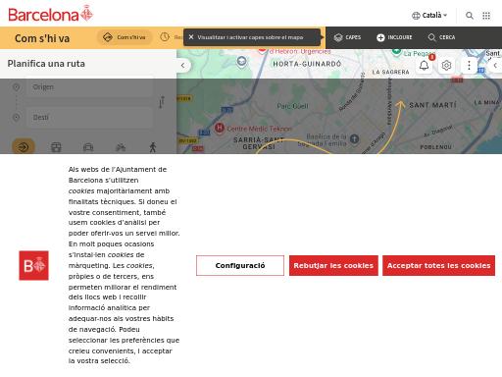The width and height of the screenshot is (502, 377).
Task: Select the walking transport mode icon
Action: pyautogui.click(x=153, y=147)
